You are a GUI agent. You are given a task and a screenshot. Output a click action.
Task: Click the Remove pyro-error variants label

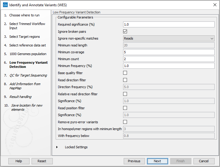tap(78, 122)
